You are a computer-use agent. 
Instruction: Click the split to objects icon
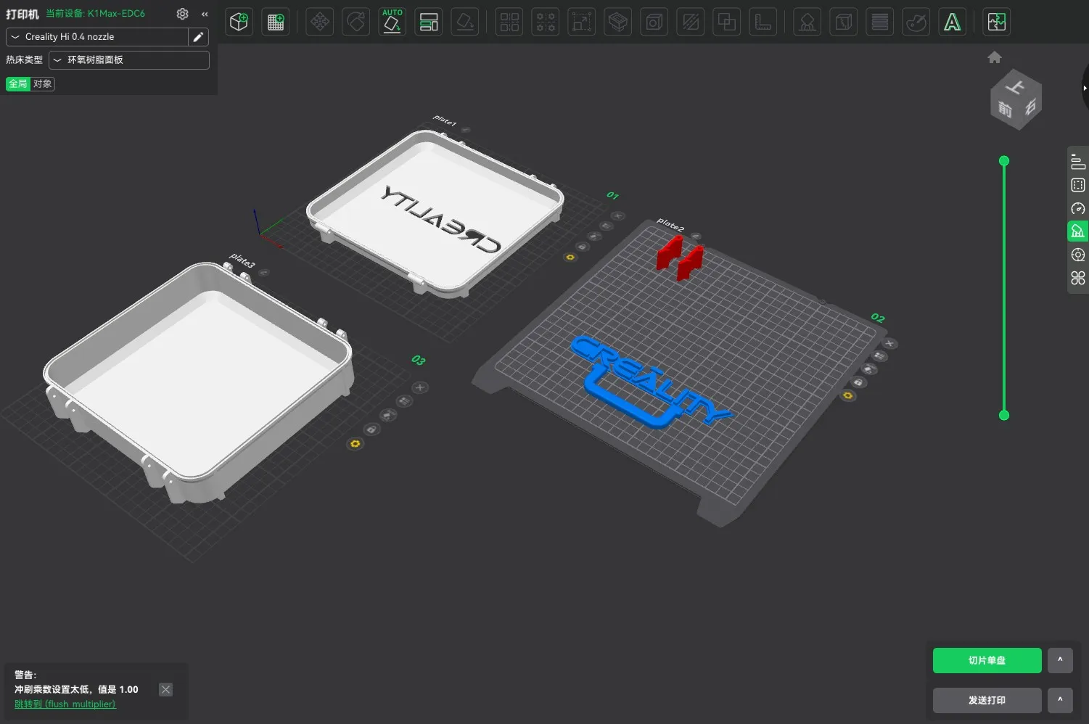[509, 22]
